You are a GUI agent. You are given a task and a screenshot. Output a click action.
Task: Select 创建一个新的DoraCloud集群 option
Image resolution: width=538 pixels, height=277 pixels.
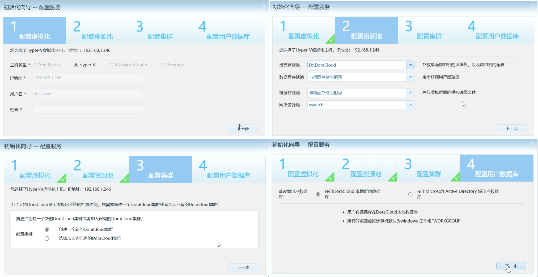pos(47,229)
